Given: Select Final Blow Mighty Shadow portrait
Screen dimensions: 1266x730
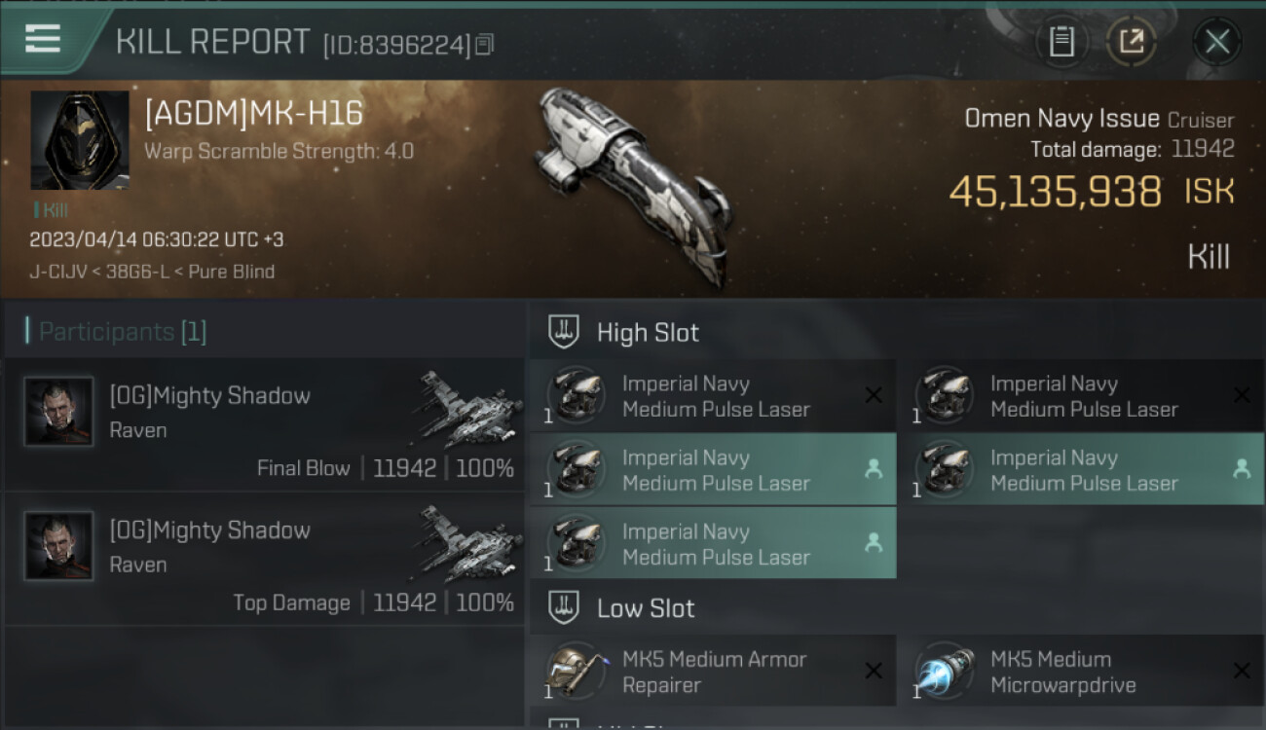Looking at the screenshot, I should coord(58,412).
